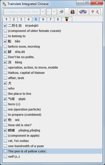This screenshot has height=165, width=105.
Task: Open the books library icon
Action: coord(72,12)
